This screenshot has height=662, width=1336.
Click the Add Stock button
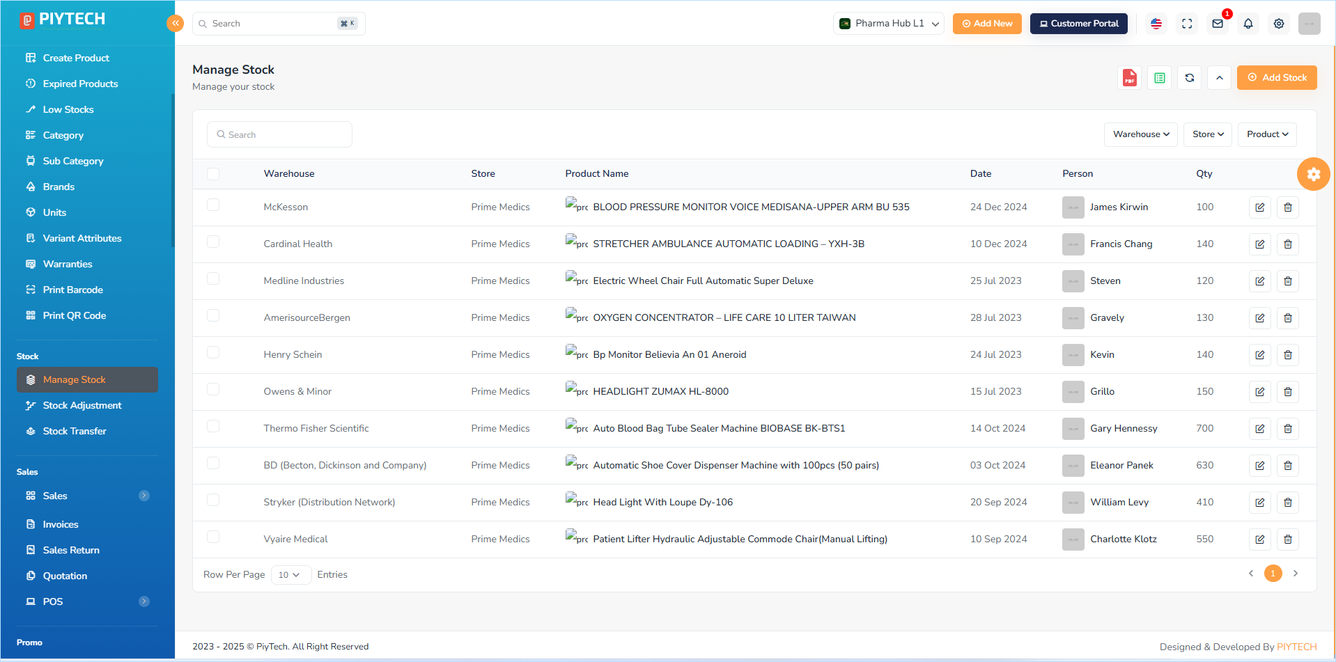coord(1277,78)
